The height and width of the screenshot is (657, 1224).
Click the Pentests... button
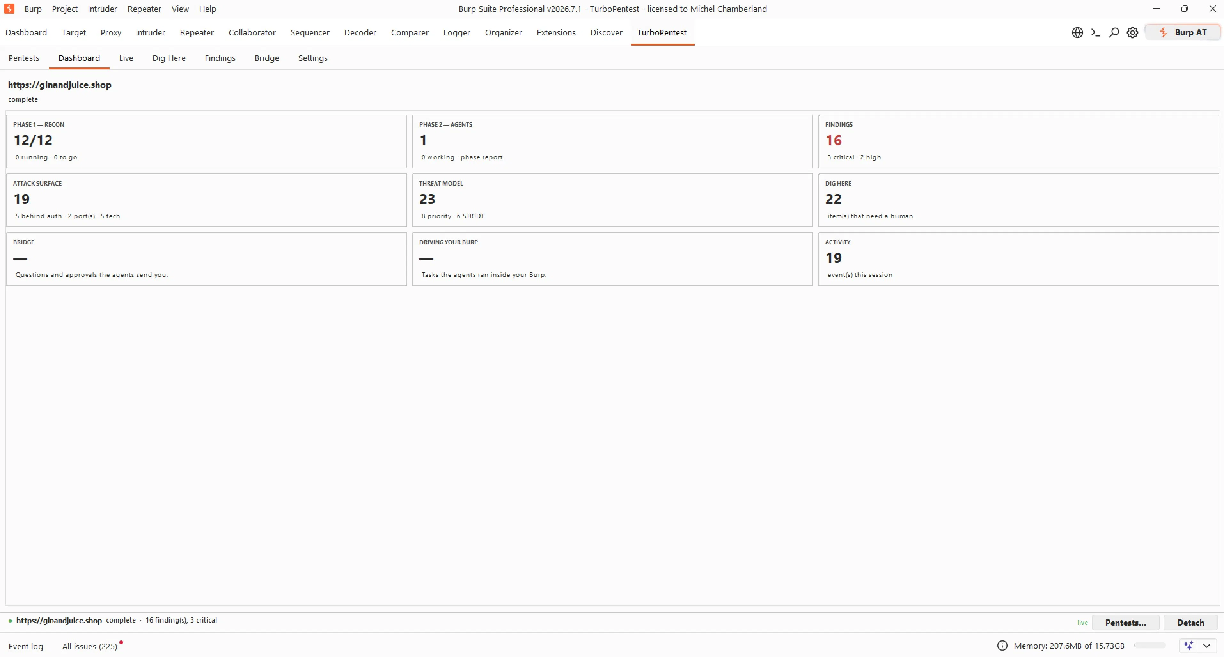[1125, 623]
